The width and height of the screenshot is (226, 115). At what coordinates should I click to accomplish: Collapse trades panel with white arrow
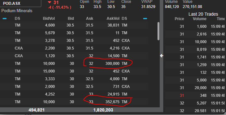pyautogui.click(x=162, y=56)
